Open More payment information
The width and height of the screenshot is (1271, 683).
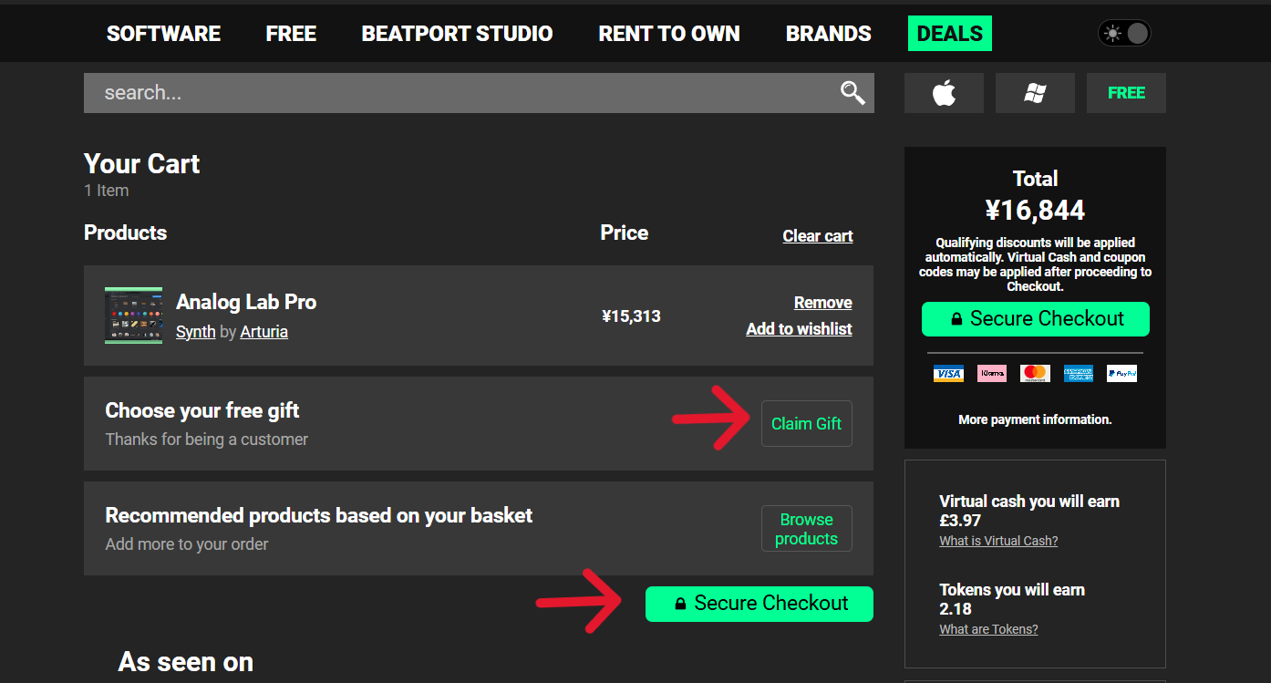click(x=1035, y=419)
